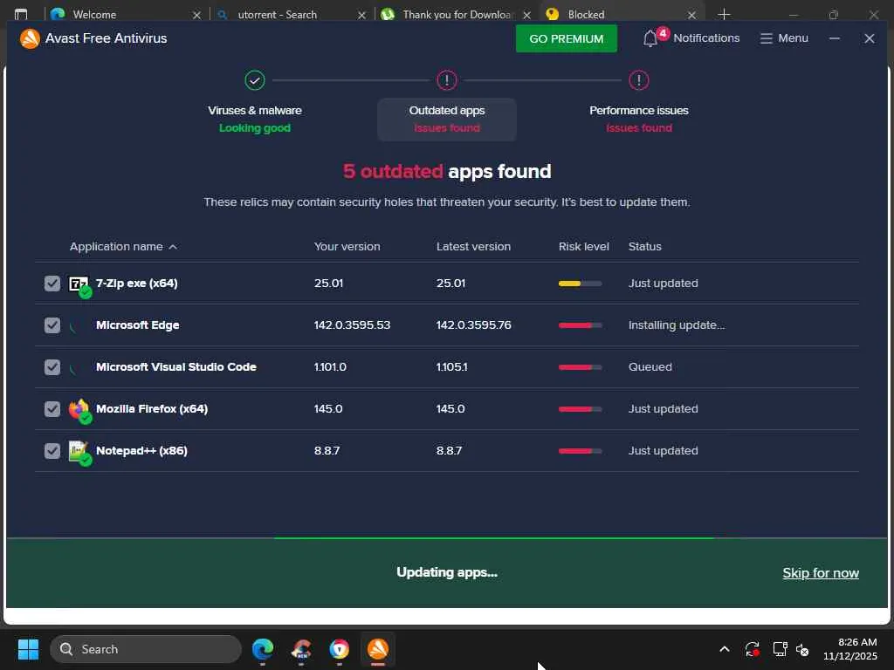This screenshot has width=894, height=670.
Task: Click the Viruses & malware green checkmark icon
Action: (x=255, y=80)
